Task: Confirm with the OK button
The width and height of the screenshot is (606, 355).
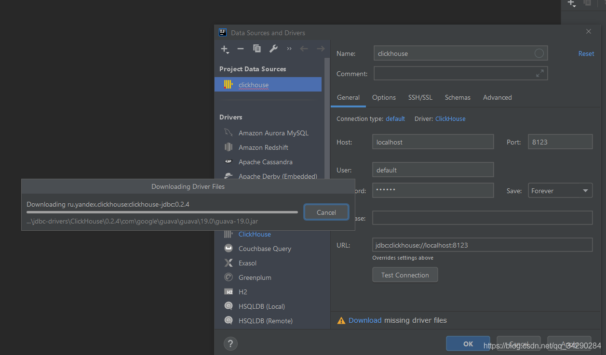Action: tap(468, 343)
